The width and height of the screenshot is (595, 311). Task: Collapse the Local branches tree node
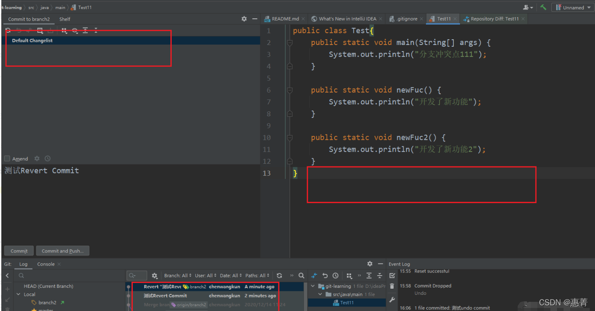coord(18,294)
